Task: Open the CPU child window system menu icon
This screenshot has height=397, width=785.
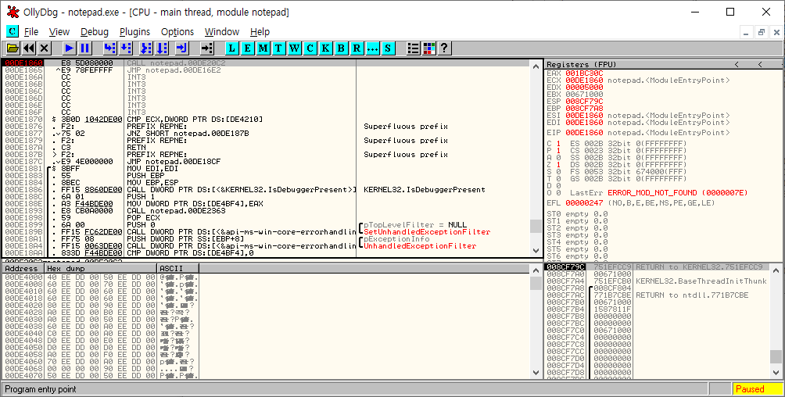Action: (x=13, y=31)
